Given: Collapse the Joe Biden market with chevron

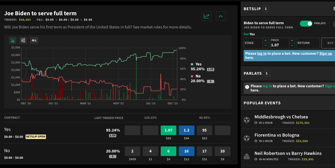Looking at the screenshot, I should tap(221, 16).
